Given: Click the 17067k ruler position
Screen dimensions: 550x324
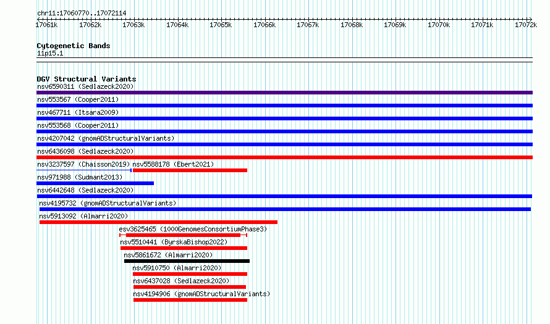Looking at the screenshot, I should coord(308,25).
